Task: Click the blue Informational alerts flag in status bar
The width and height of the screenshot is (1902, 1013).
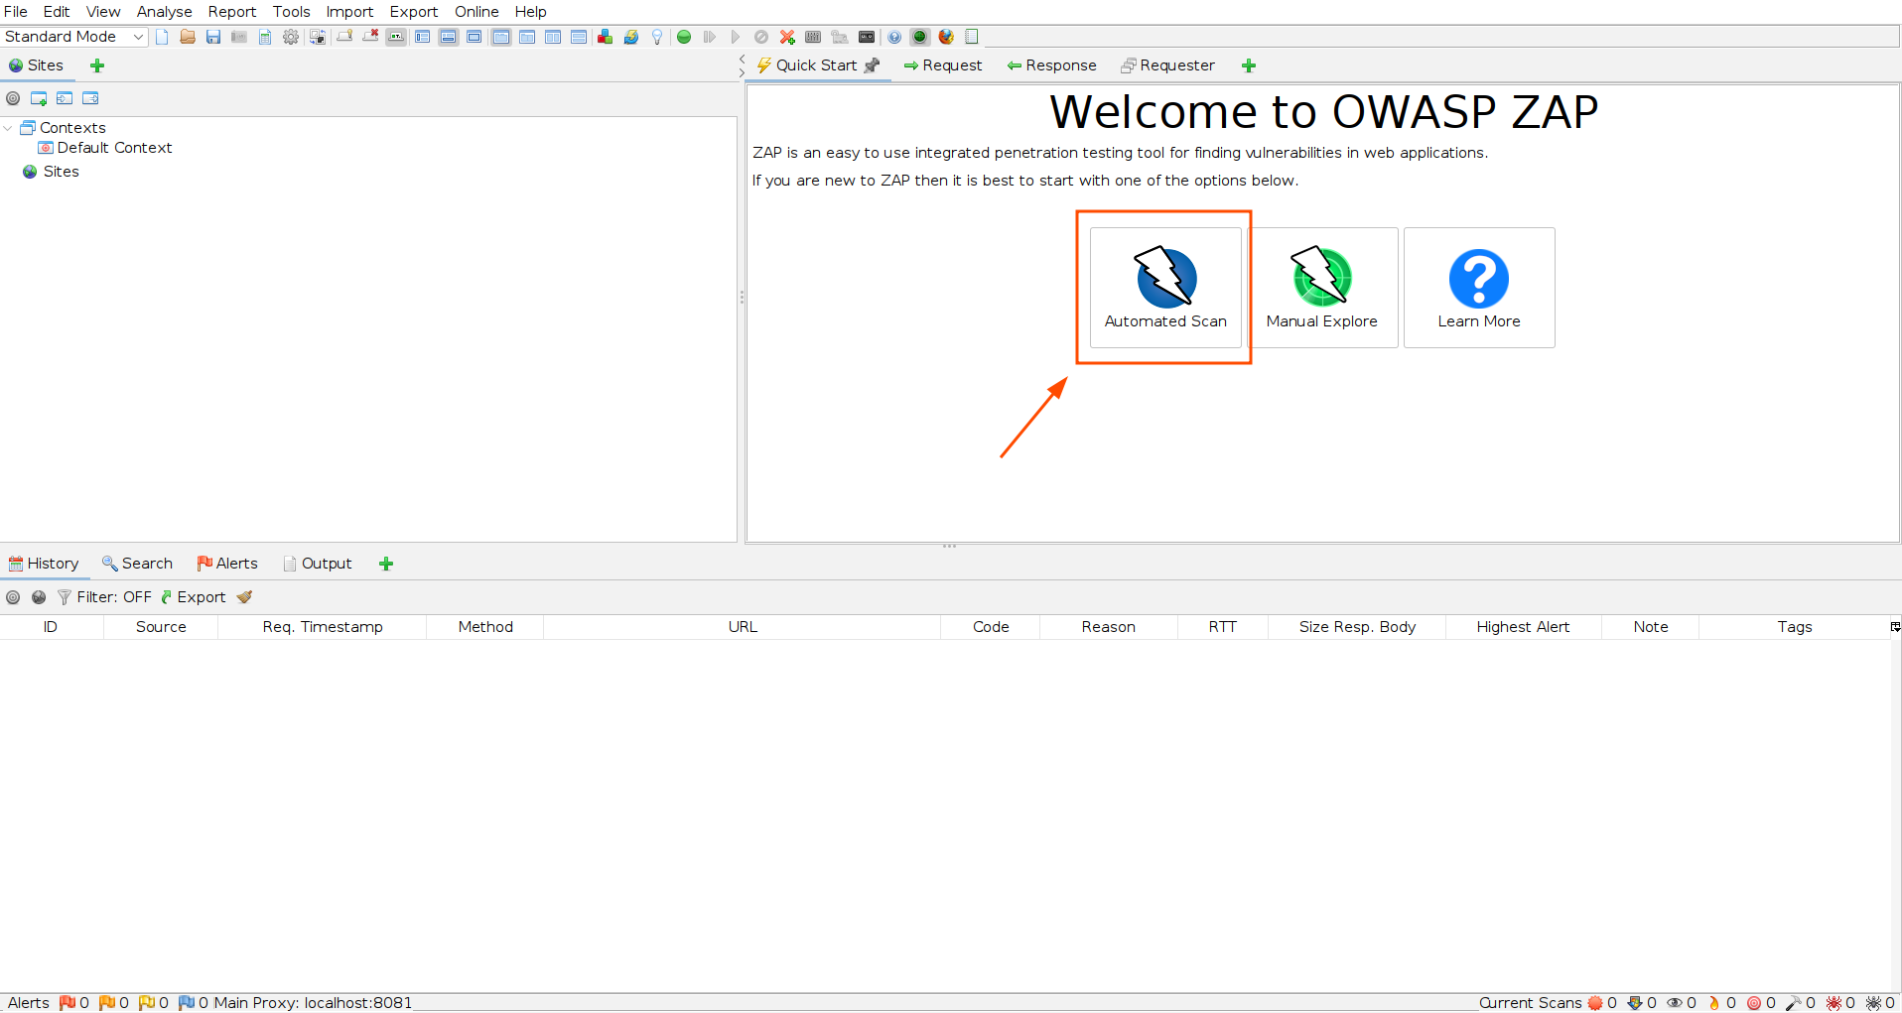Action: (x=186, y=1003)
